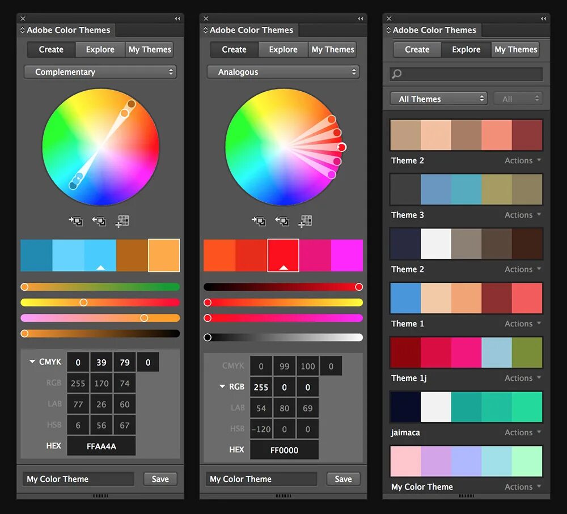Add Complementary theme to swatches grid icon

(122, 221)
